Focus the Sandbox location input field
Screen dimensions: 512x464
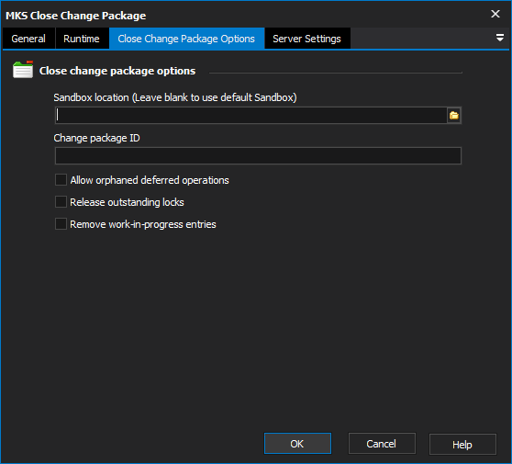[x=250, y=115]
